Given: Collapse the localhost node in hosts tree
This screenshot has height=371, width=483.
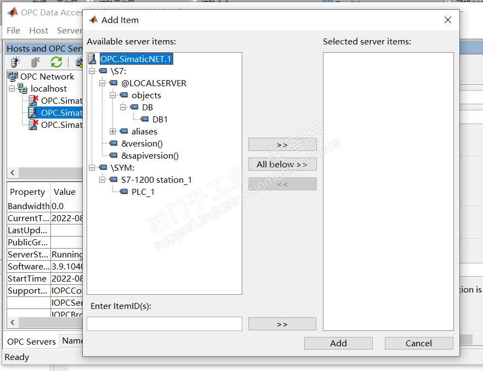Looking at the screenshot, I should coord(12,89).
